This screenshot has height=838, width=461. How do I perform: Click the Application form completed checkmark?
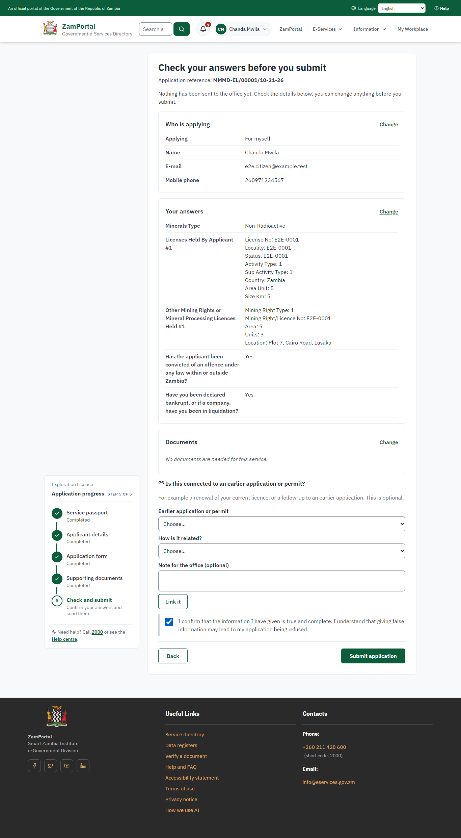click(x=57, y=557)
